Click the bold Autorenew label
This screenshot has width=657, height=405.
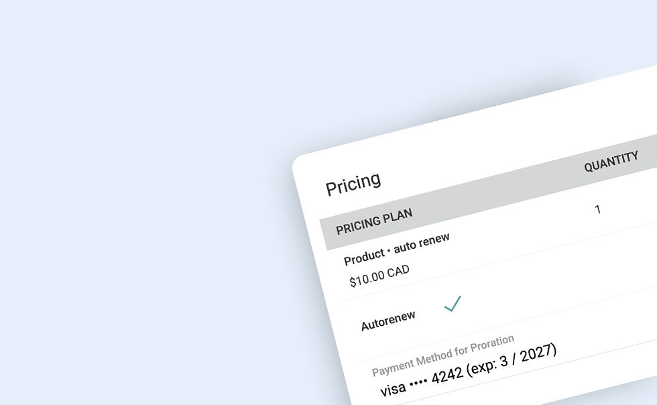[x=388, y=321]
